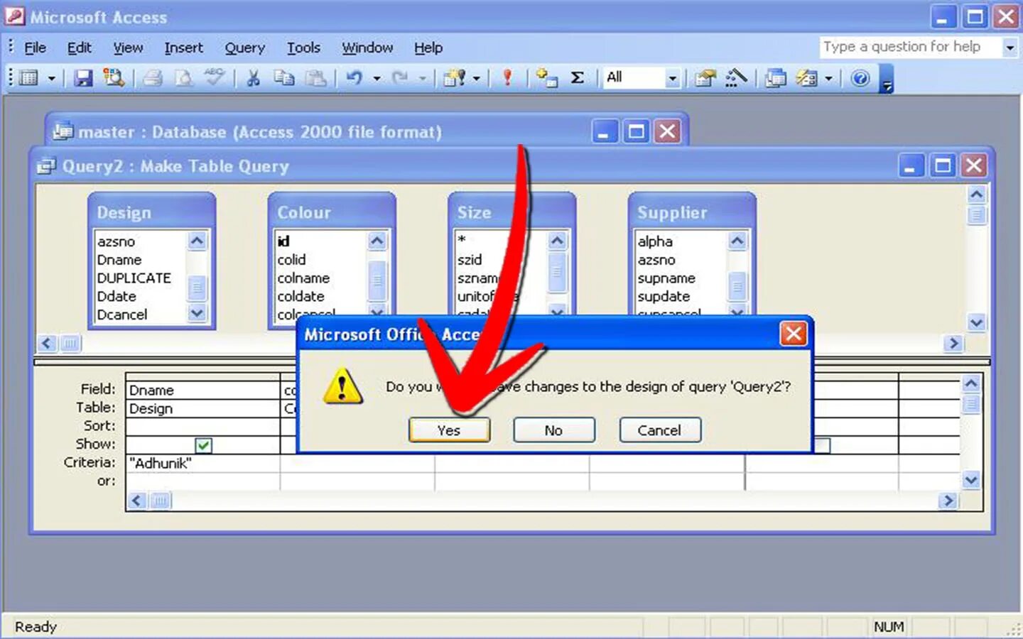Image resolution: width=1023 pixels, height=639 pixels.
Task: Click the Criteria cell containing "Adhunik"
Action: coord(202,463)
